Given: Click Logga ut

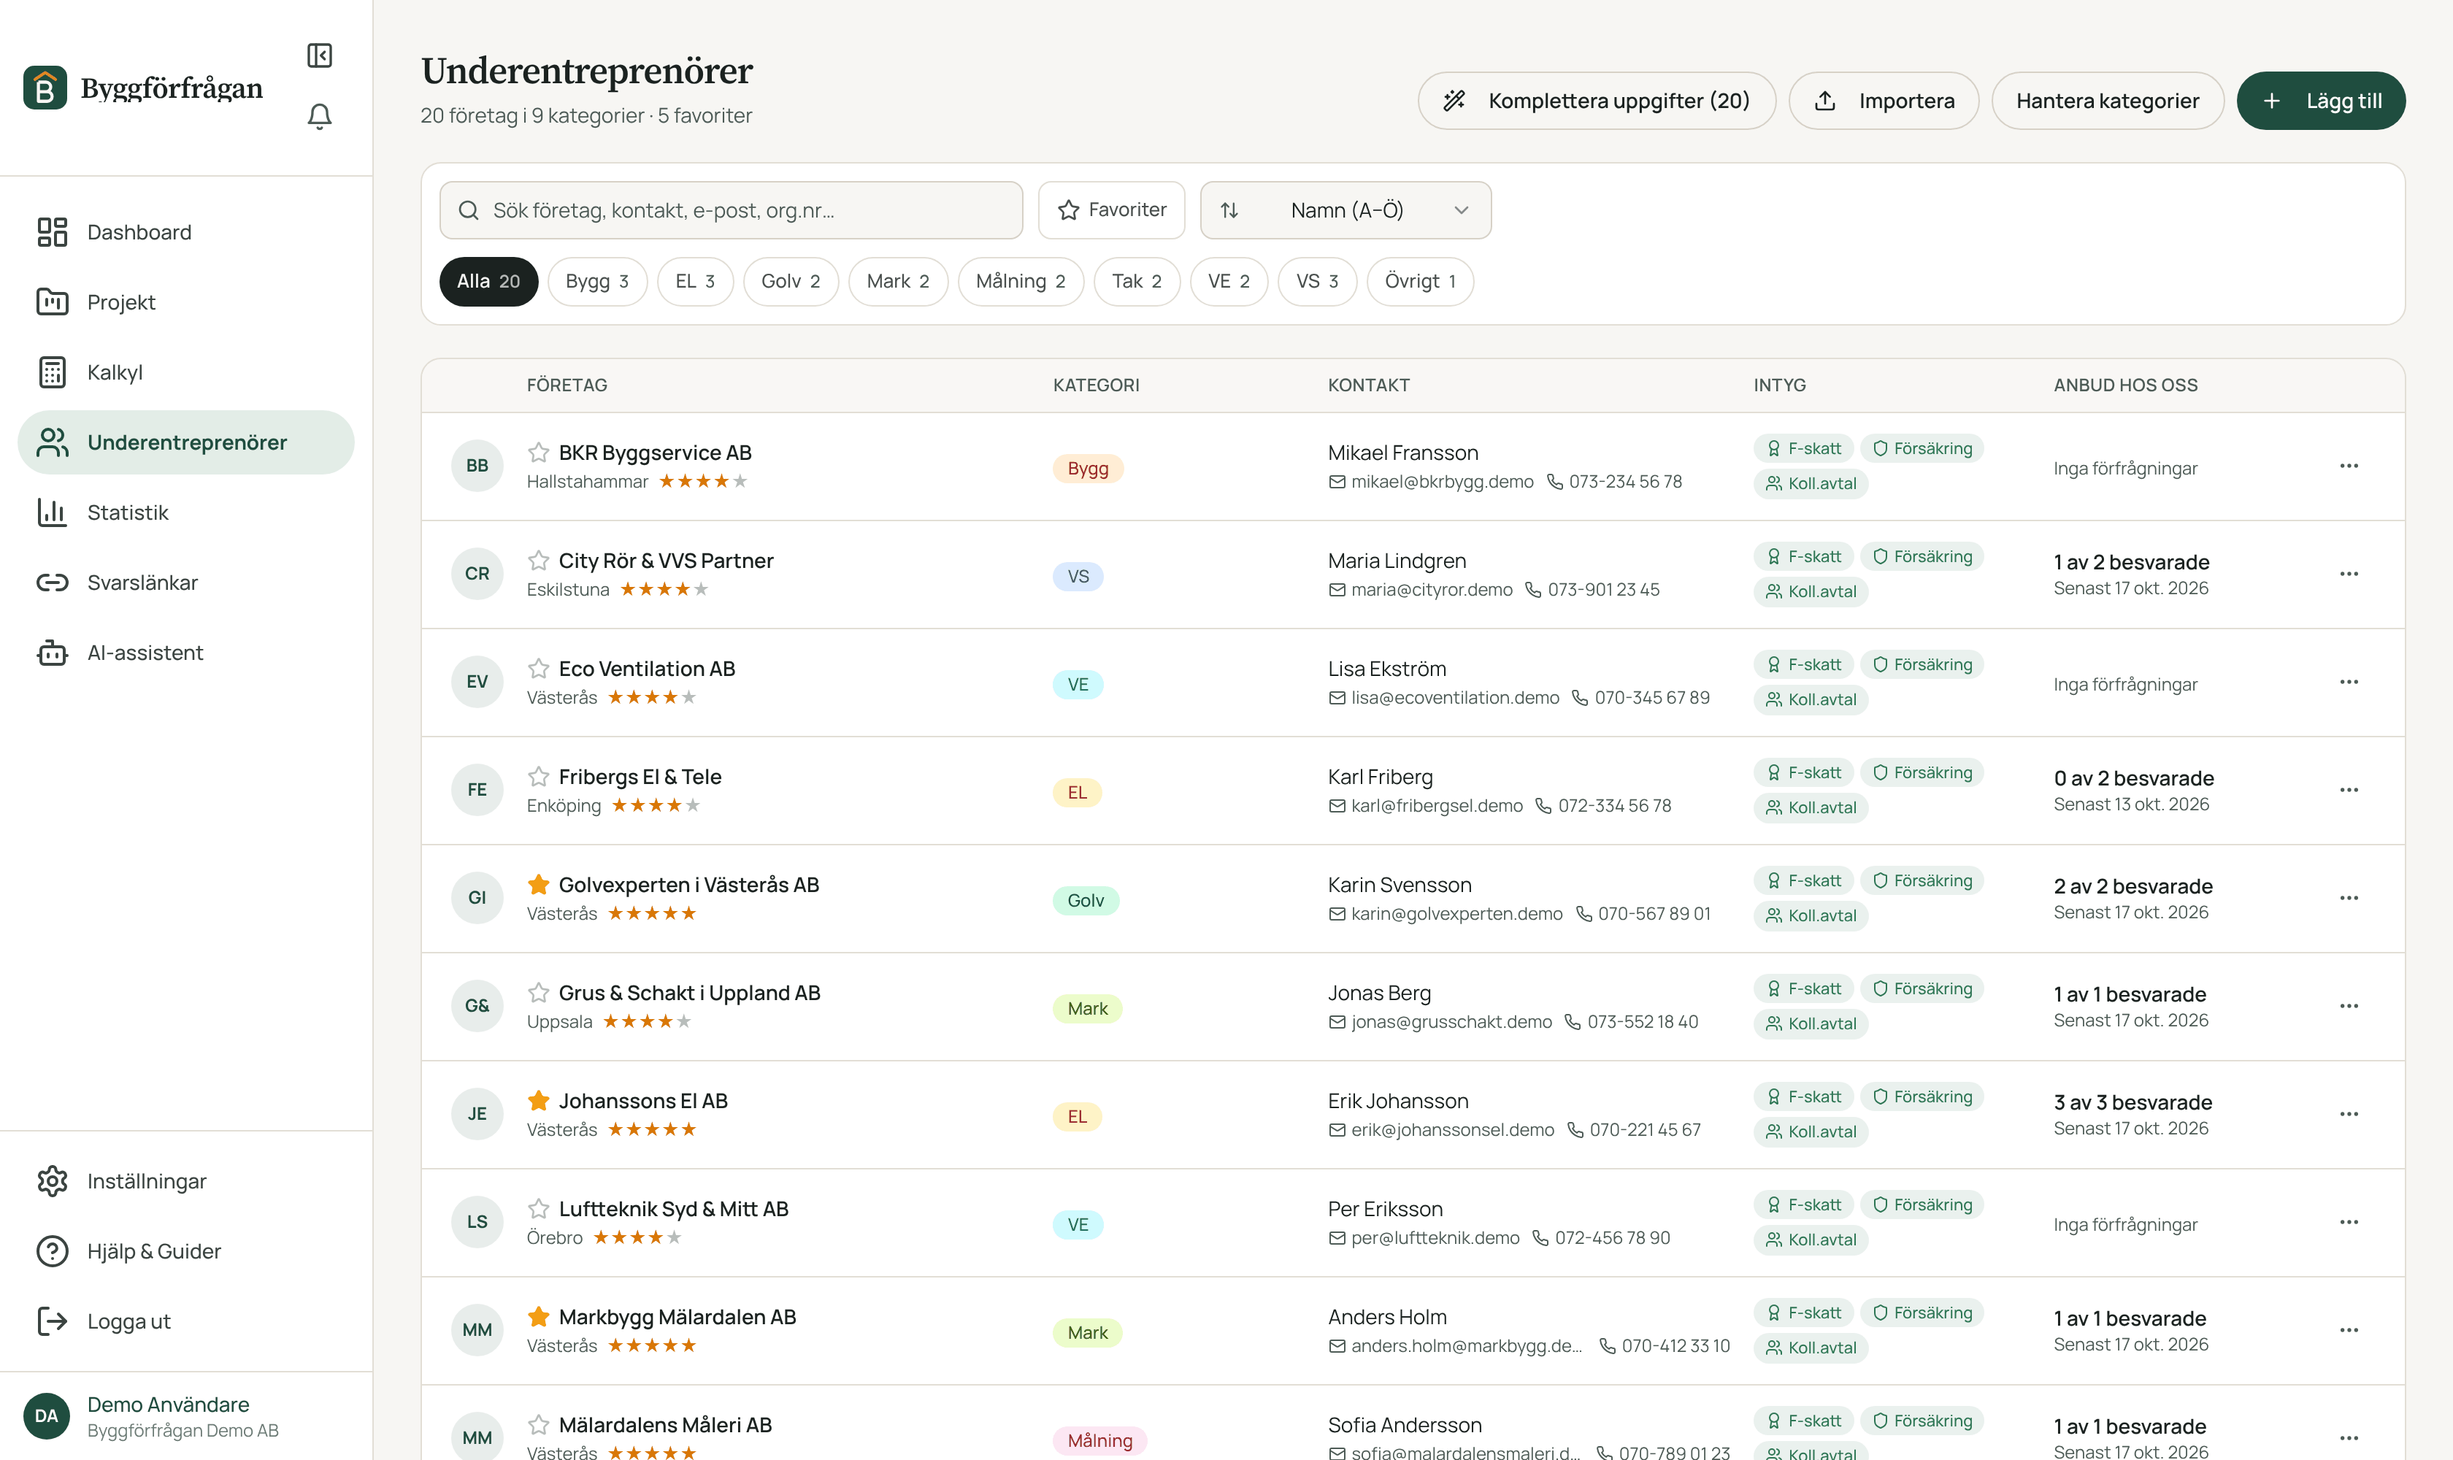Looking at the screenshot, I should pos(186,1321).
